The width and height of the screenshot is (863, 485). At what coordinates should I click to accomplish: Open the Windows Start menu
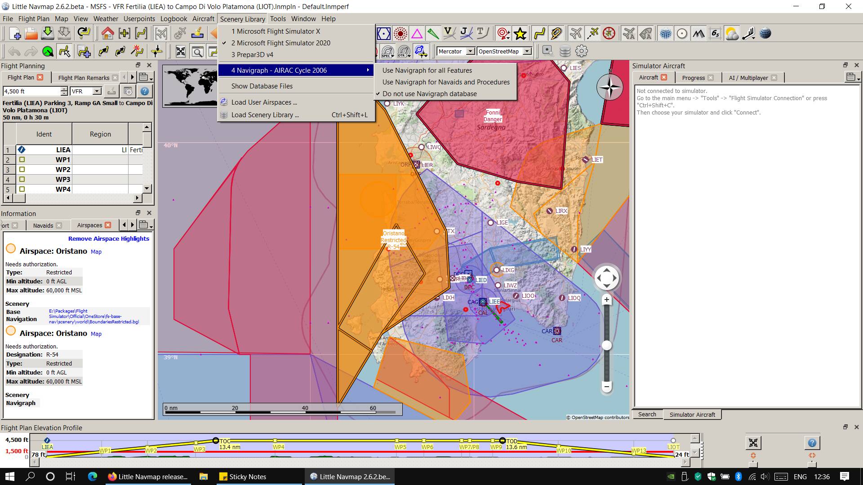point(10,476)
